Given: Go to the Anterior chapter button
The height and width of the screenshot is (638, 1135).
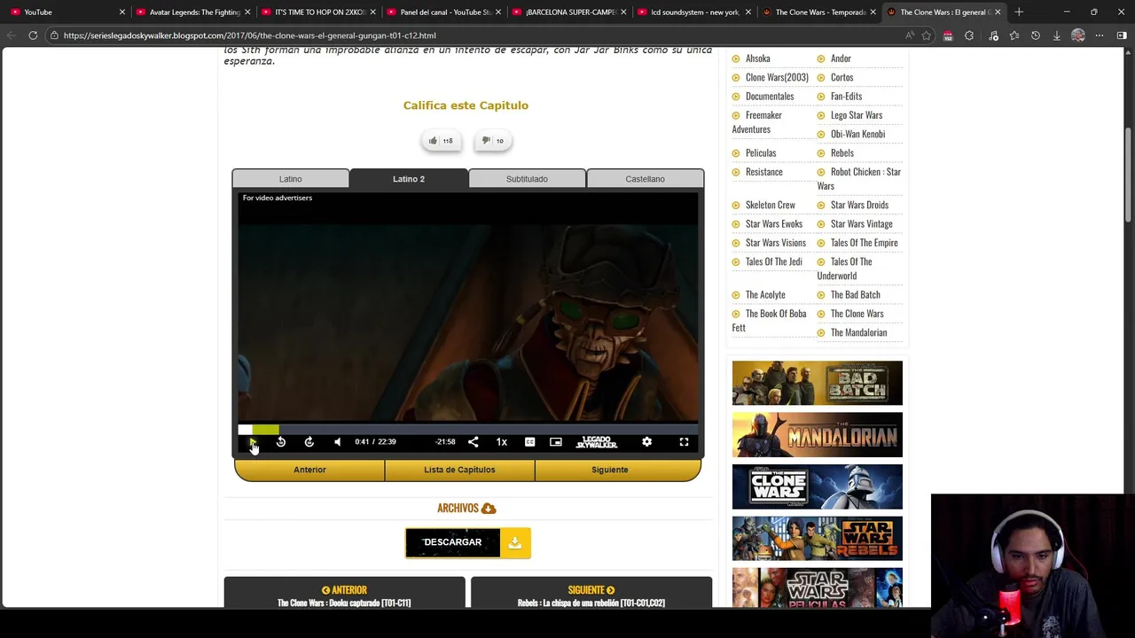Looking at the screenshot, I should (309, 470).
